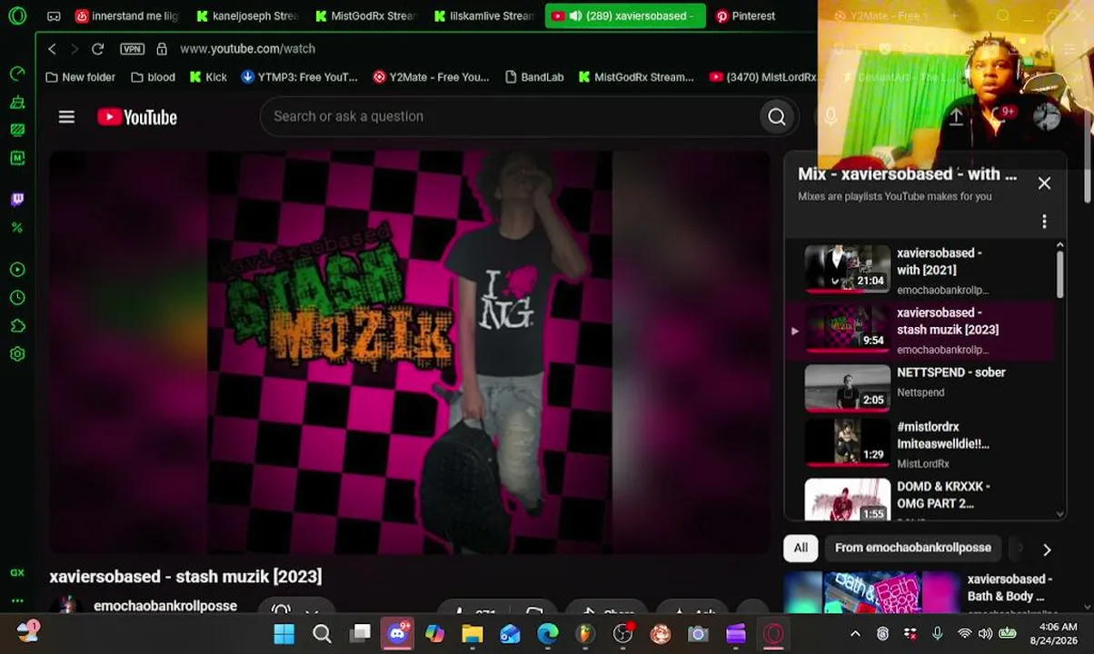Open the Mix panel three-dot menu
Screen dimensions: 1094x654
coord(1044,222)
